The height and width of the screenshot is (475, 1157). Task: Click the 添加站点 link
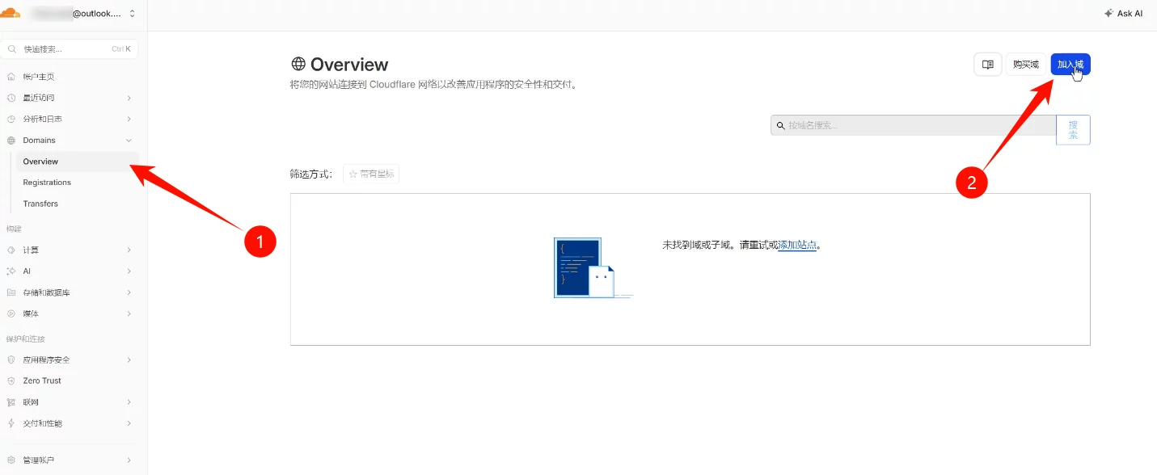[x=796, y=245]
